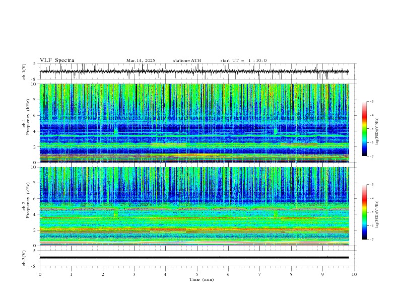The height and width of the screenshot is (308, 399).
Task: Click the 'start UT = 1:10:0' label
Action: tap(243, 60)
